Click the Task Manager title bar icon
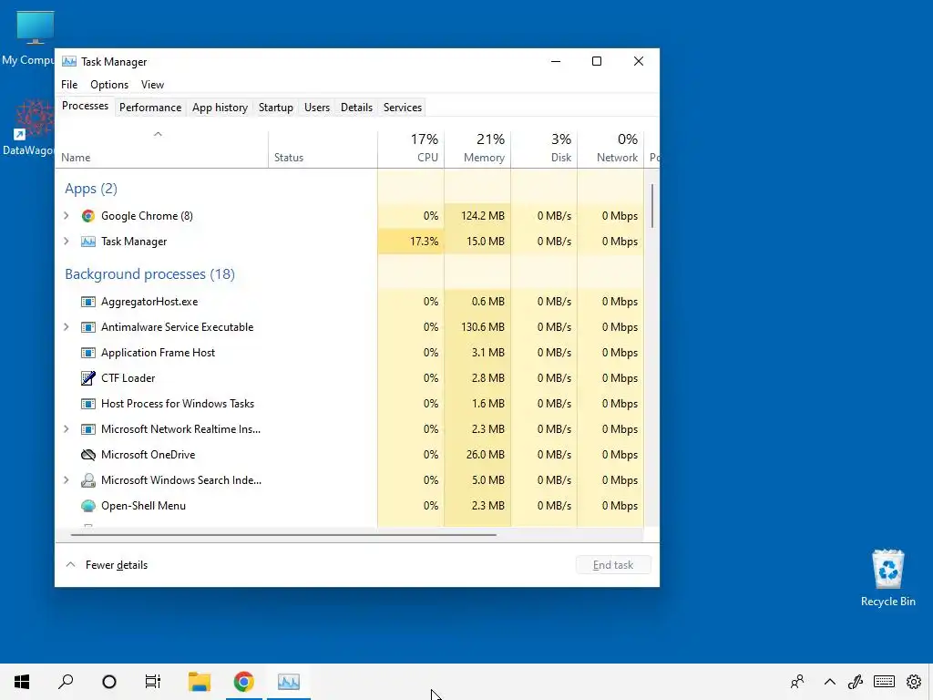Viewport: 933px width, 700px height. pos(69,61)
